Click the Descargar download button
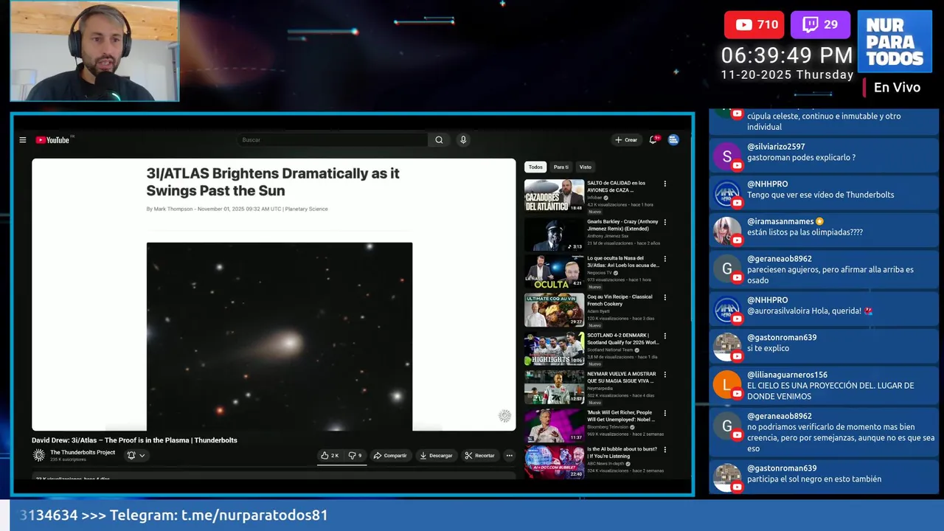 click(x=436, y=456)
